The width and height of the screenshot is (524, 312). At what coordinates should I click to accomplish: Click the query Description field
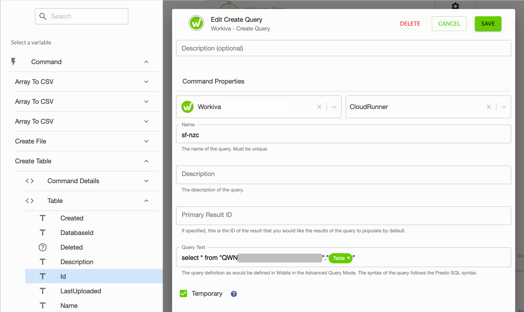(x=344, y=175)
